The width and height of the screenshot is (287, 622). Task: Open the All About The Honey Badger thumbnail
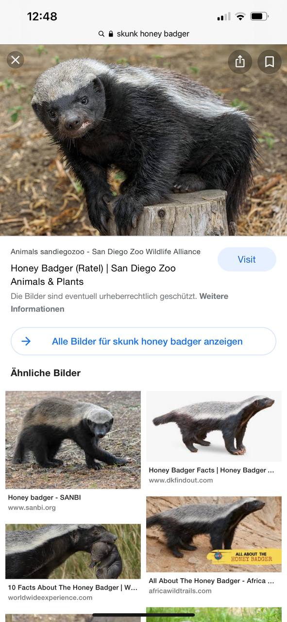click(214, 534)
